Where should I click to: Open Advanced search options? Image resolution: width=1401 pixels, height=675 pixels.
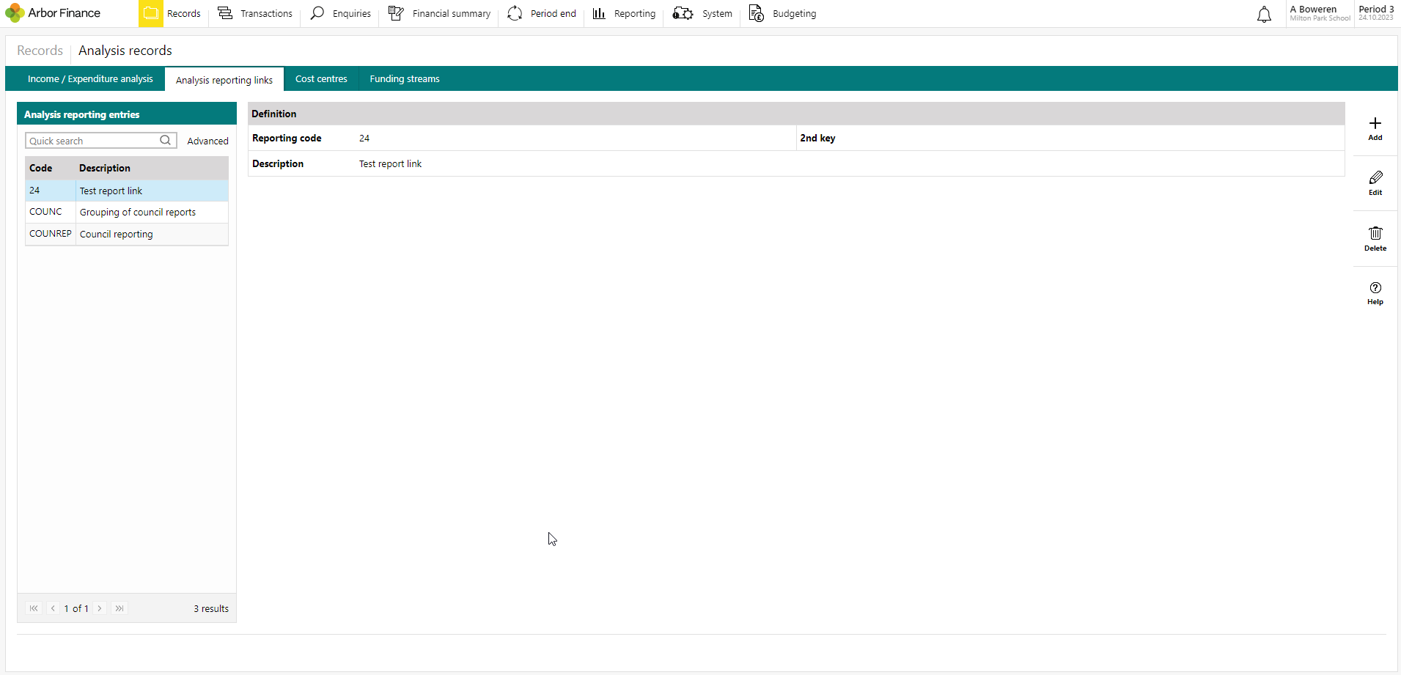[207, 141]
